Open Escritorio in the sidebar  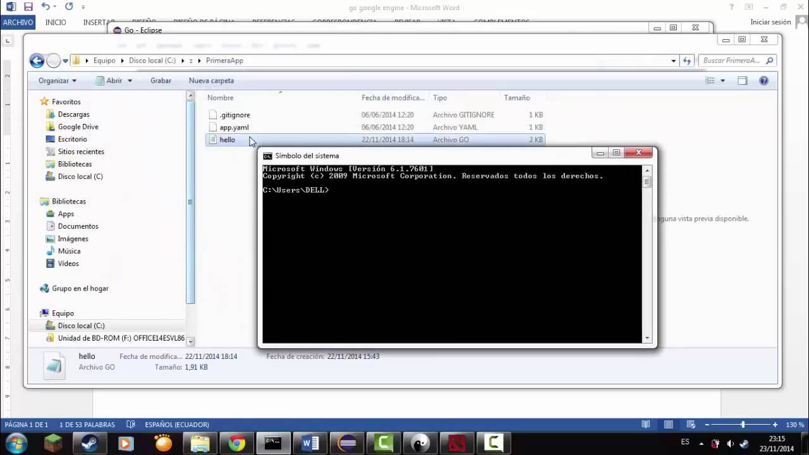point(72,139)
